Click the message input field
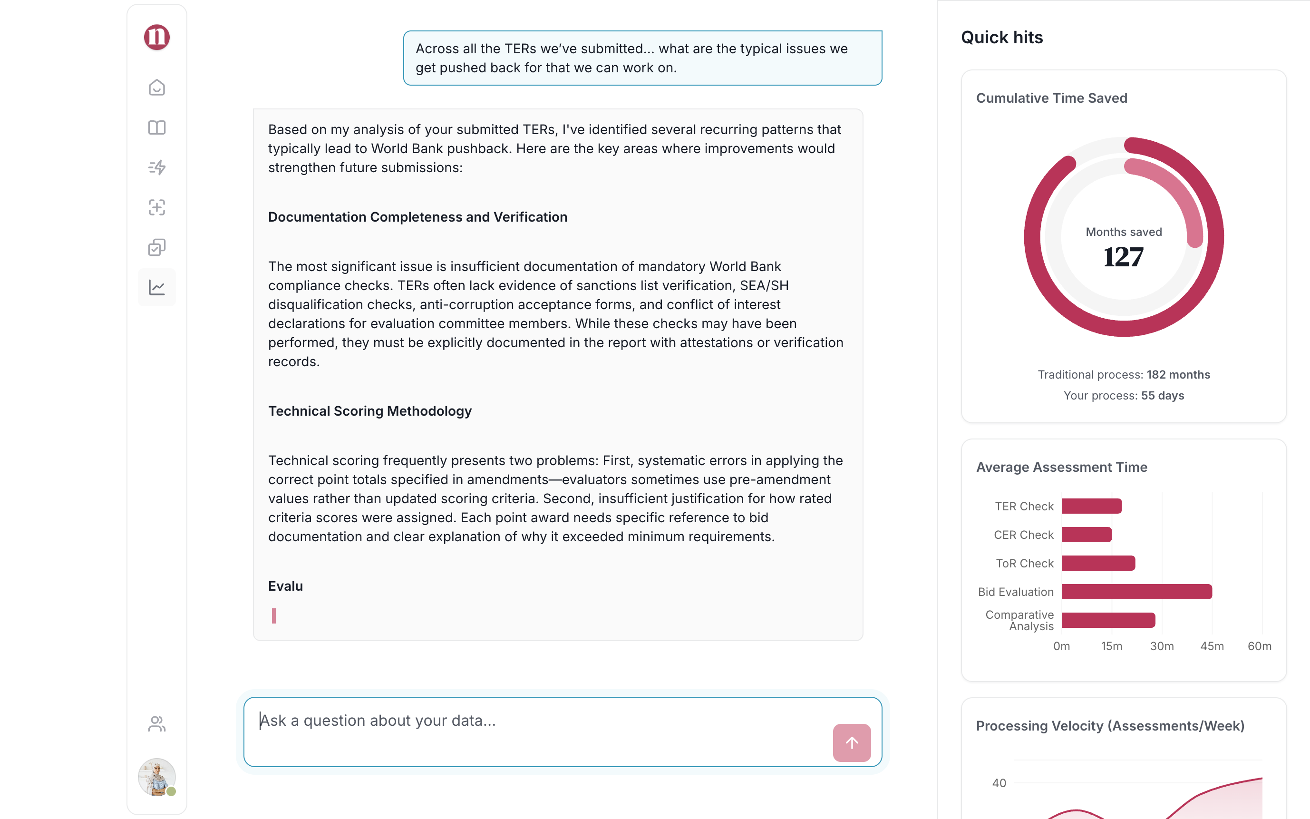 click(x=542, y=721)
